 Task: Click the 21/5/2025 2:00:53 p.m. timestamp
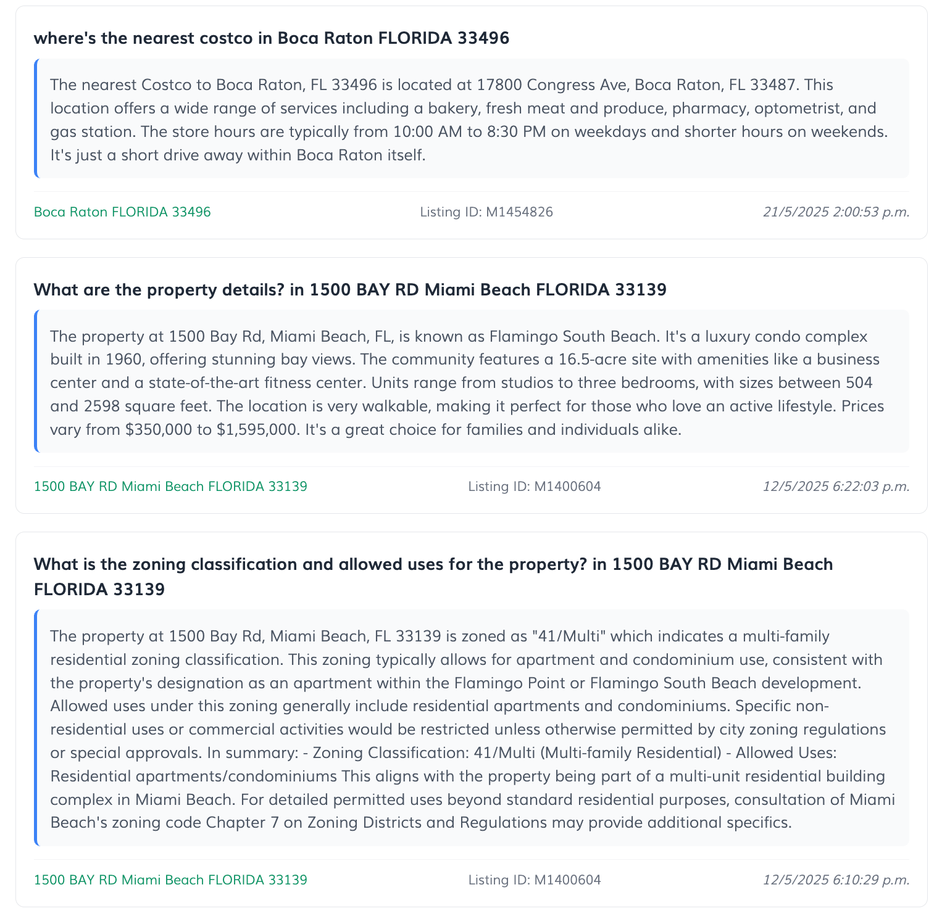tap(836, 212)
